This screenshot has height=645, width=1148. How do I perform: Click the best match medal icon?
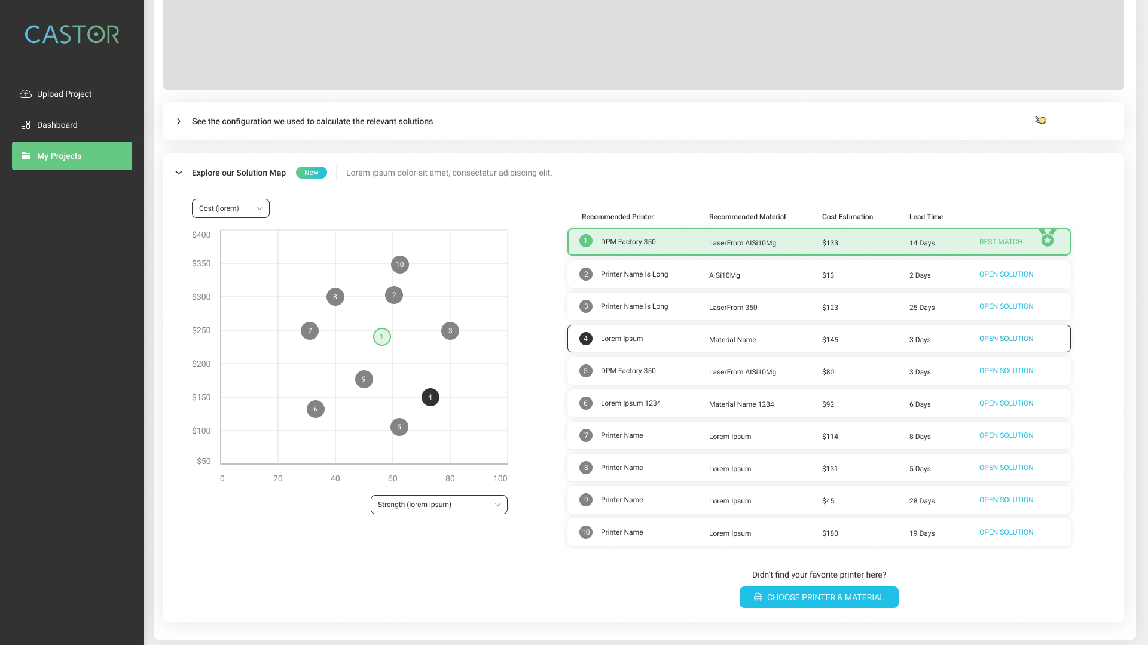coord(1048,238)
